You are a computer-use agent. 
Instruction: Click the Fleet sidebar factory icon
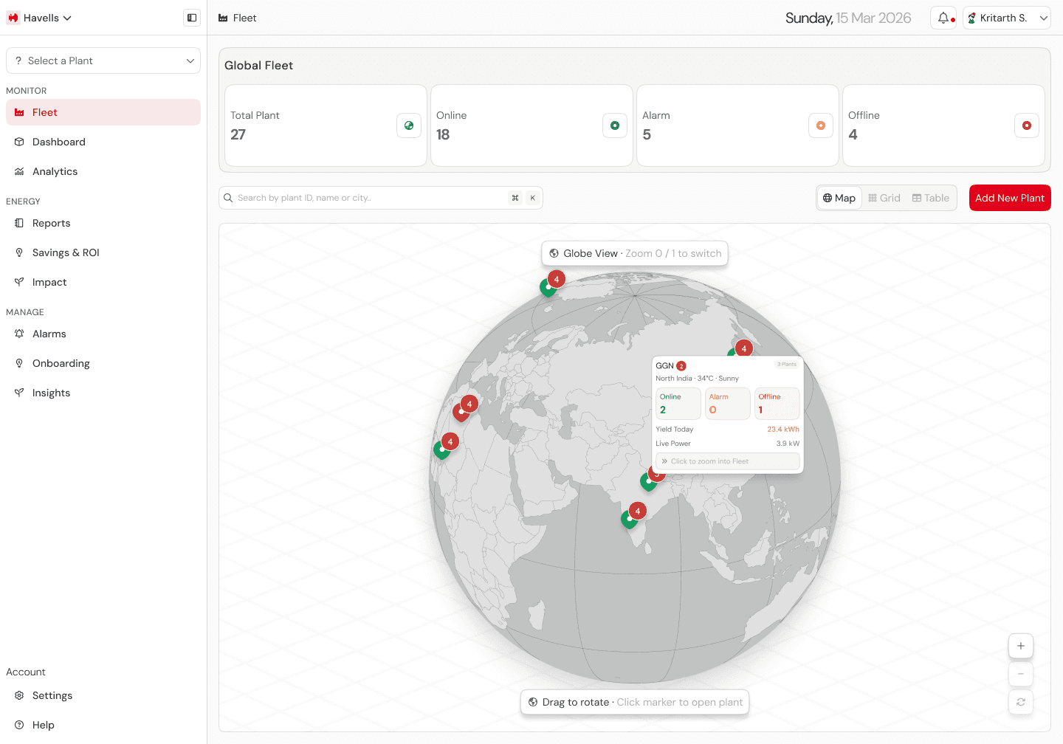click(19, 112)
